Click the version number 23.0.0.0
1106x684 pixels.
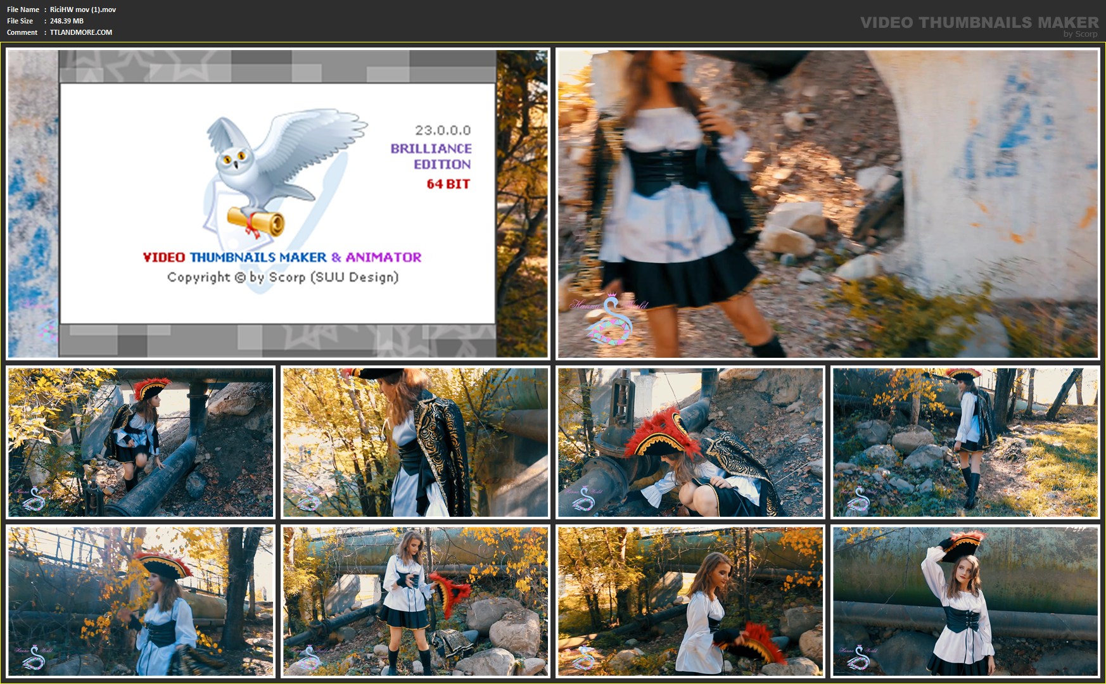click(x=443, y=130)
